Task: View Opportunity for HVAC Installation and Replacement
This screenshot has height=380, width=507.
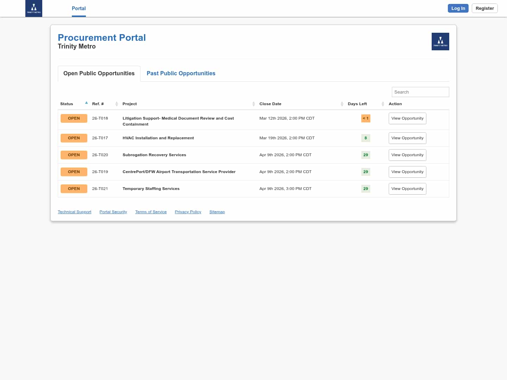Action: point(407,138)
